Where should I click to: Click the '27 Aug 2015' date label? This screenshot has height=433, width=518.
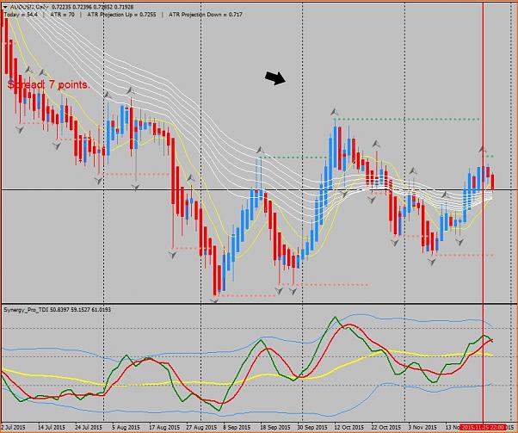click(x=201, y=427)
